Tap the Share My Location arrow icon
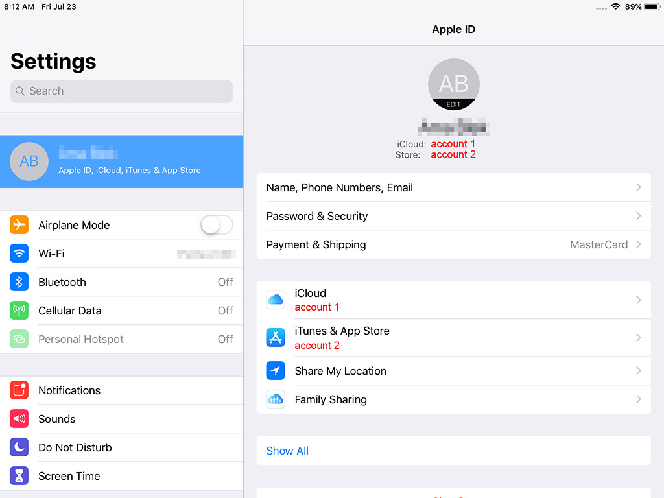The height and width of the screenshot is (498, 664). (x=276, y=371)
